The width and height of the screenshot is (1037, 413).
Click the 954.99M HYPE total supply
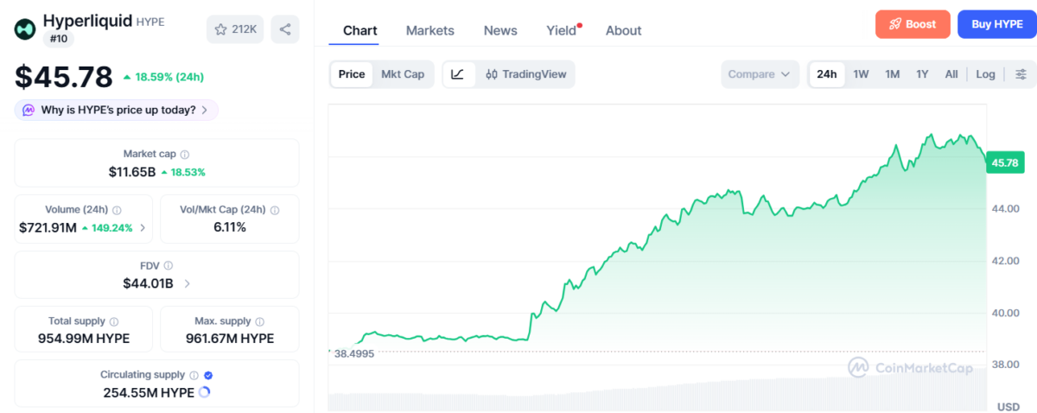[x=84, y=339]
